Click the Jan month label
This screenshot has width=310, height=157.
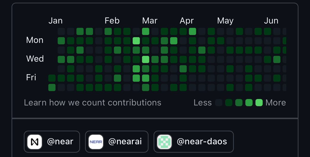(x=55, y=21)
